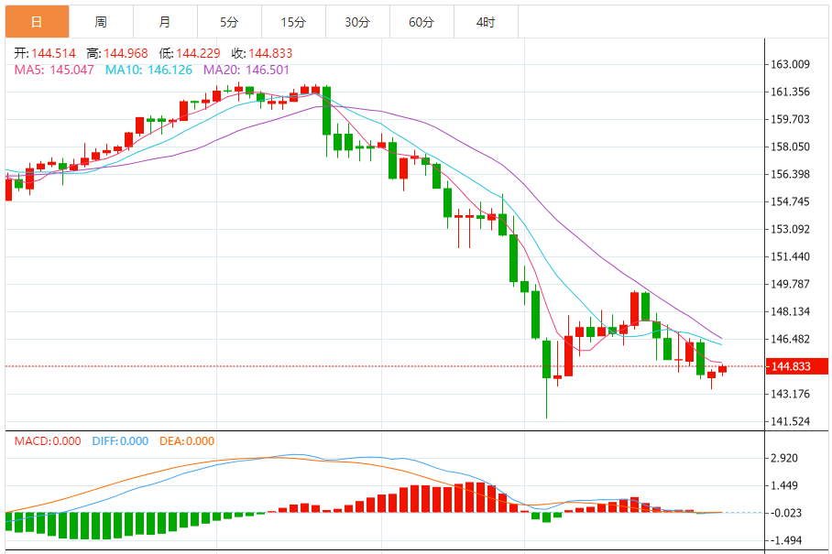Click the MA10: 146.126 indicator label
Screen dimensions: 832x554
point(148,70)
